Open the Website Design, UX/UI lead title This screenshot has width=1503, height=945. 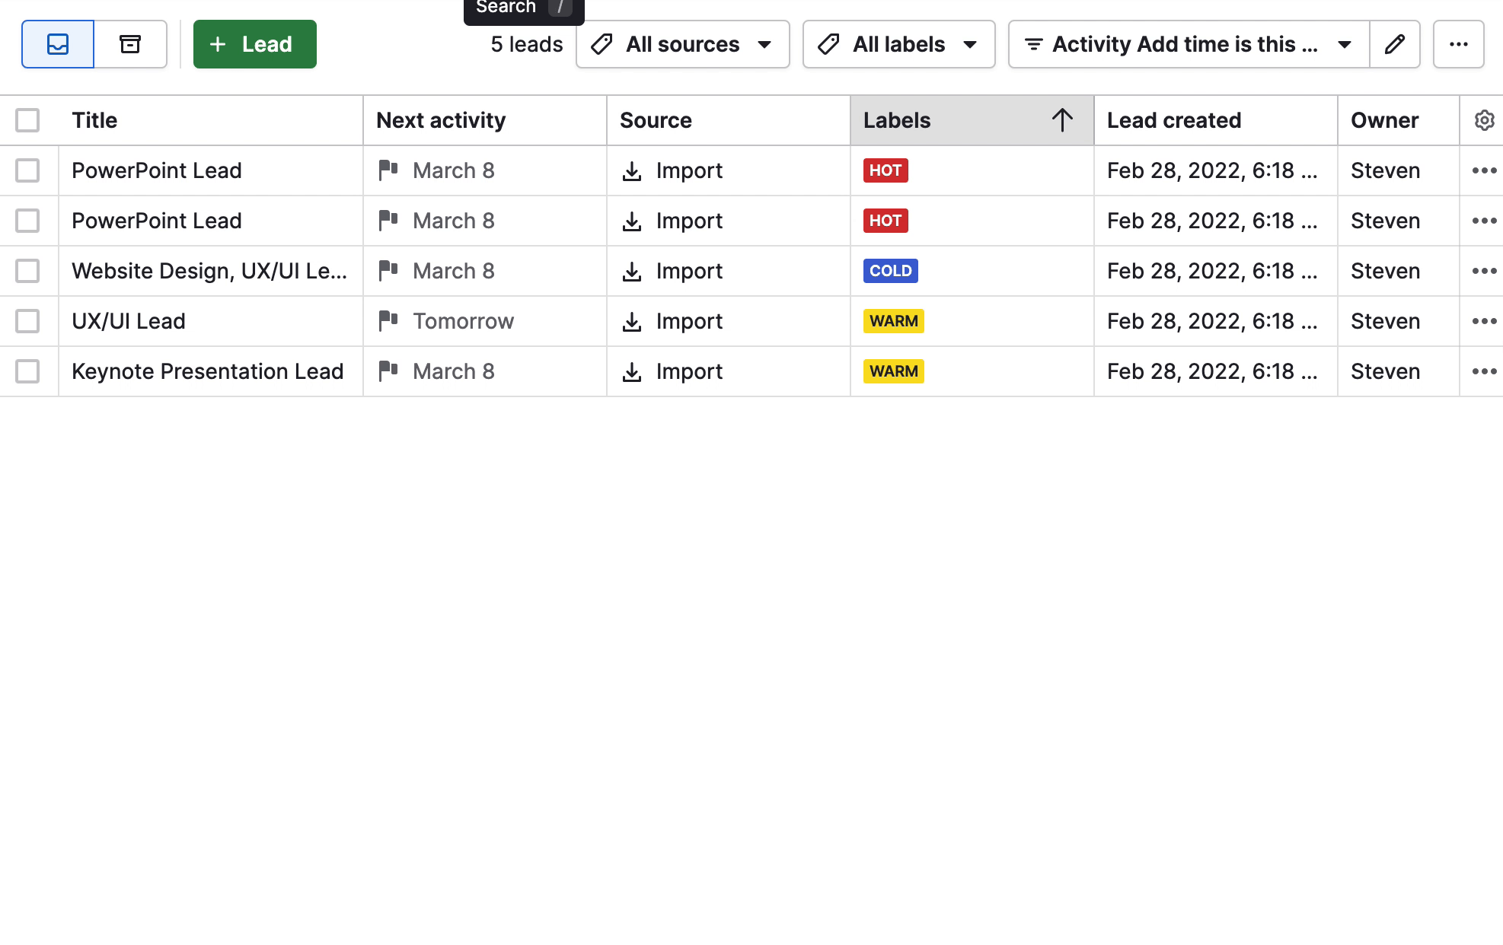click(x=210, y=271)
